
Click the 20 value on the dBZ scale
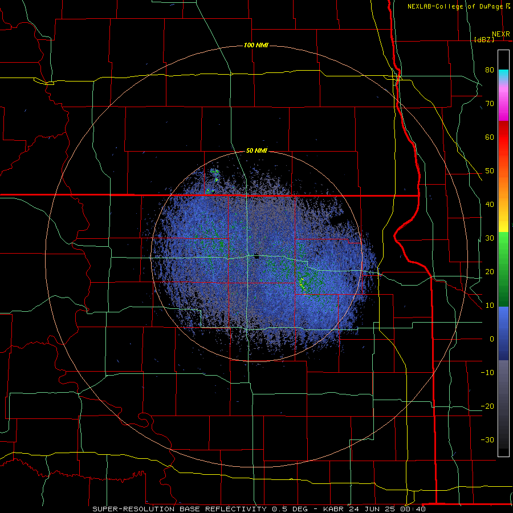[490, 272]
